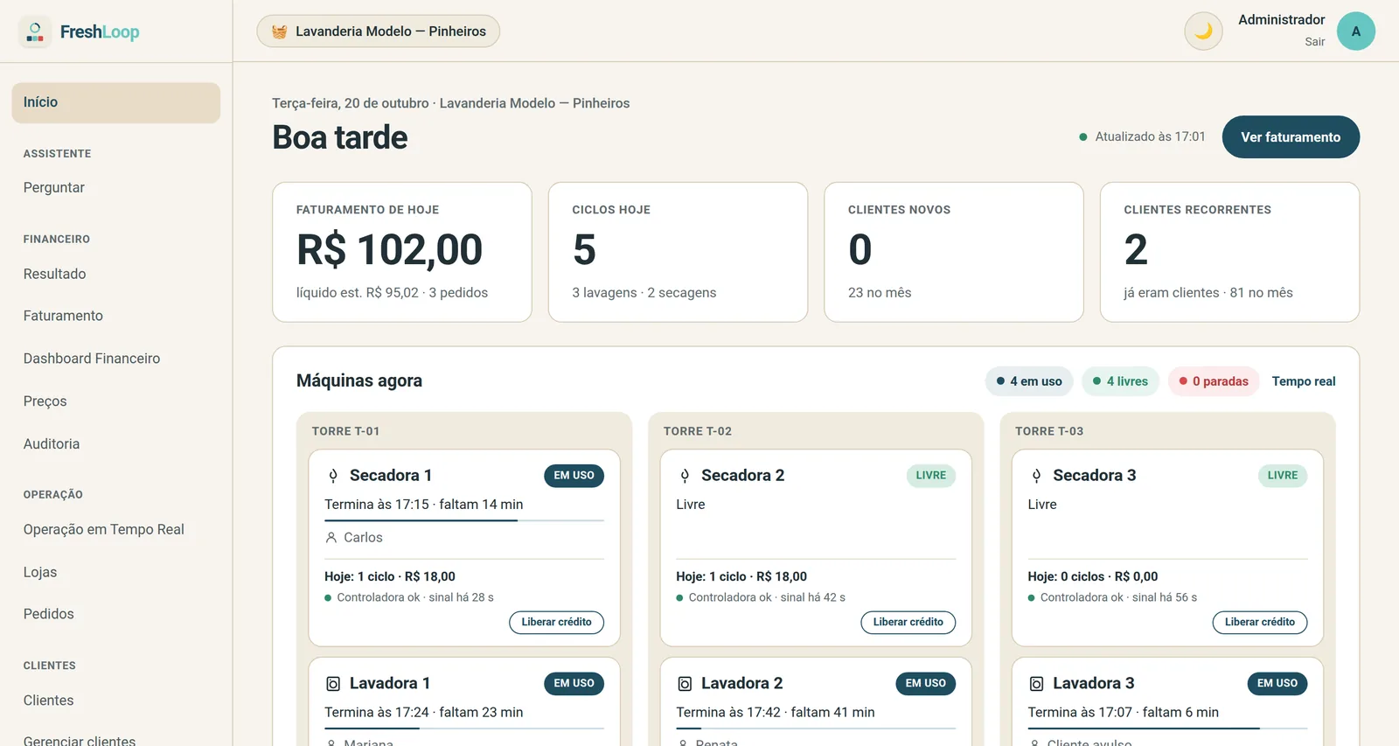The height and width of the screenshot is (746, 1399).
Task: Open Preços in the sidebar
Action: coord(45,401)
